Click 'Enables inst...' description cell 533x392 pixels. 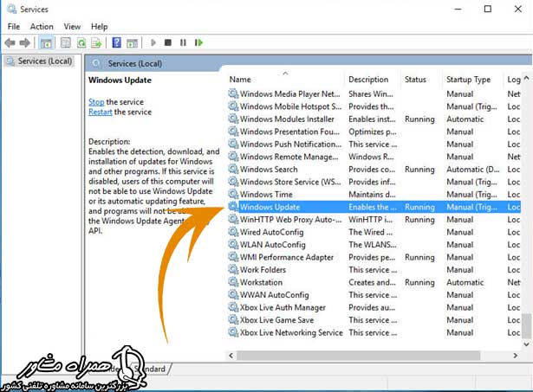(x=372, y=119)
